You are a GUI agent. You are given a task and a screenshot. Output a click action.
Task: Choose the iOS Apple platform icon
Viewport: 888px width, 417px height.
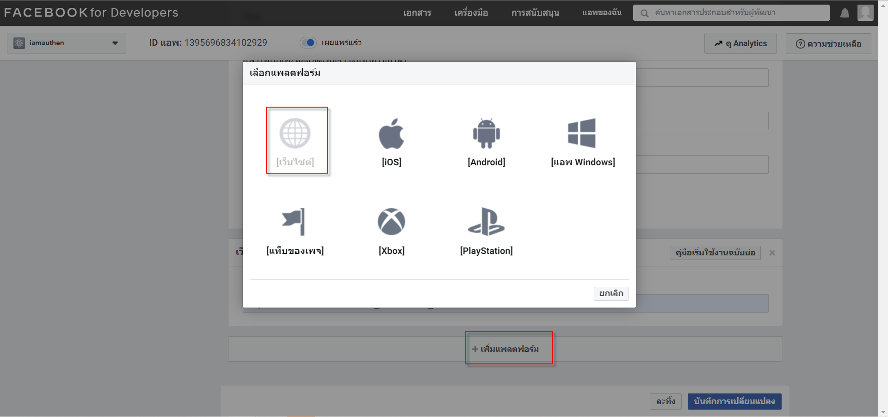391,133
